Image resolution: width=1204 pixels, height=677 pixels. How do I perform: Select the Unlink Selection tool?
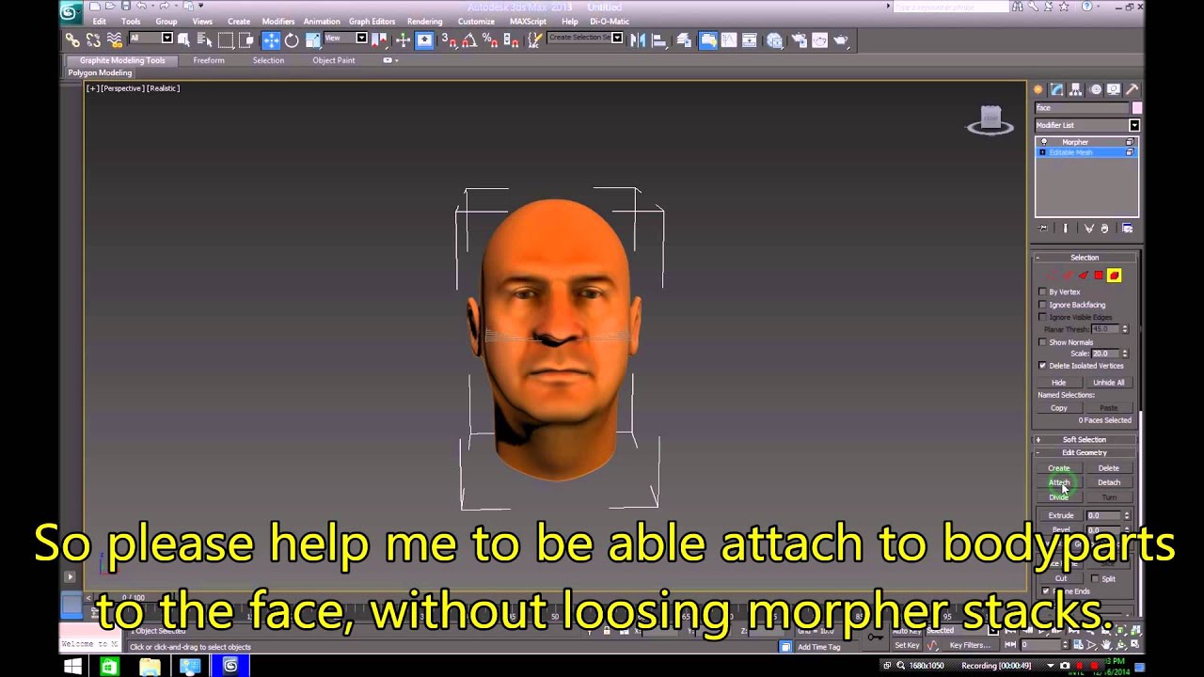93,39
